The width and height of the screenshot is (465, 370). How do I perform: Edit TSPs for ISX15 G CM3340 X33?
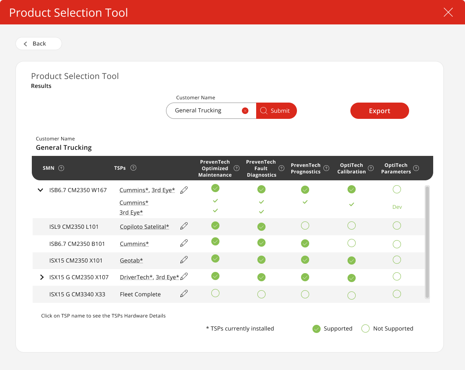(184, 293)
